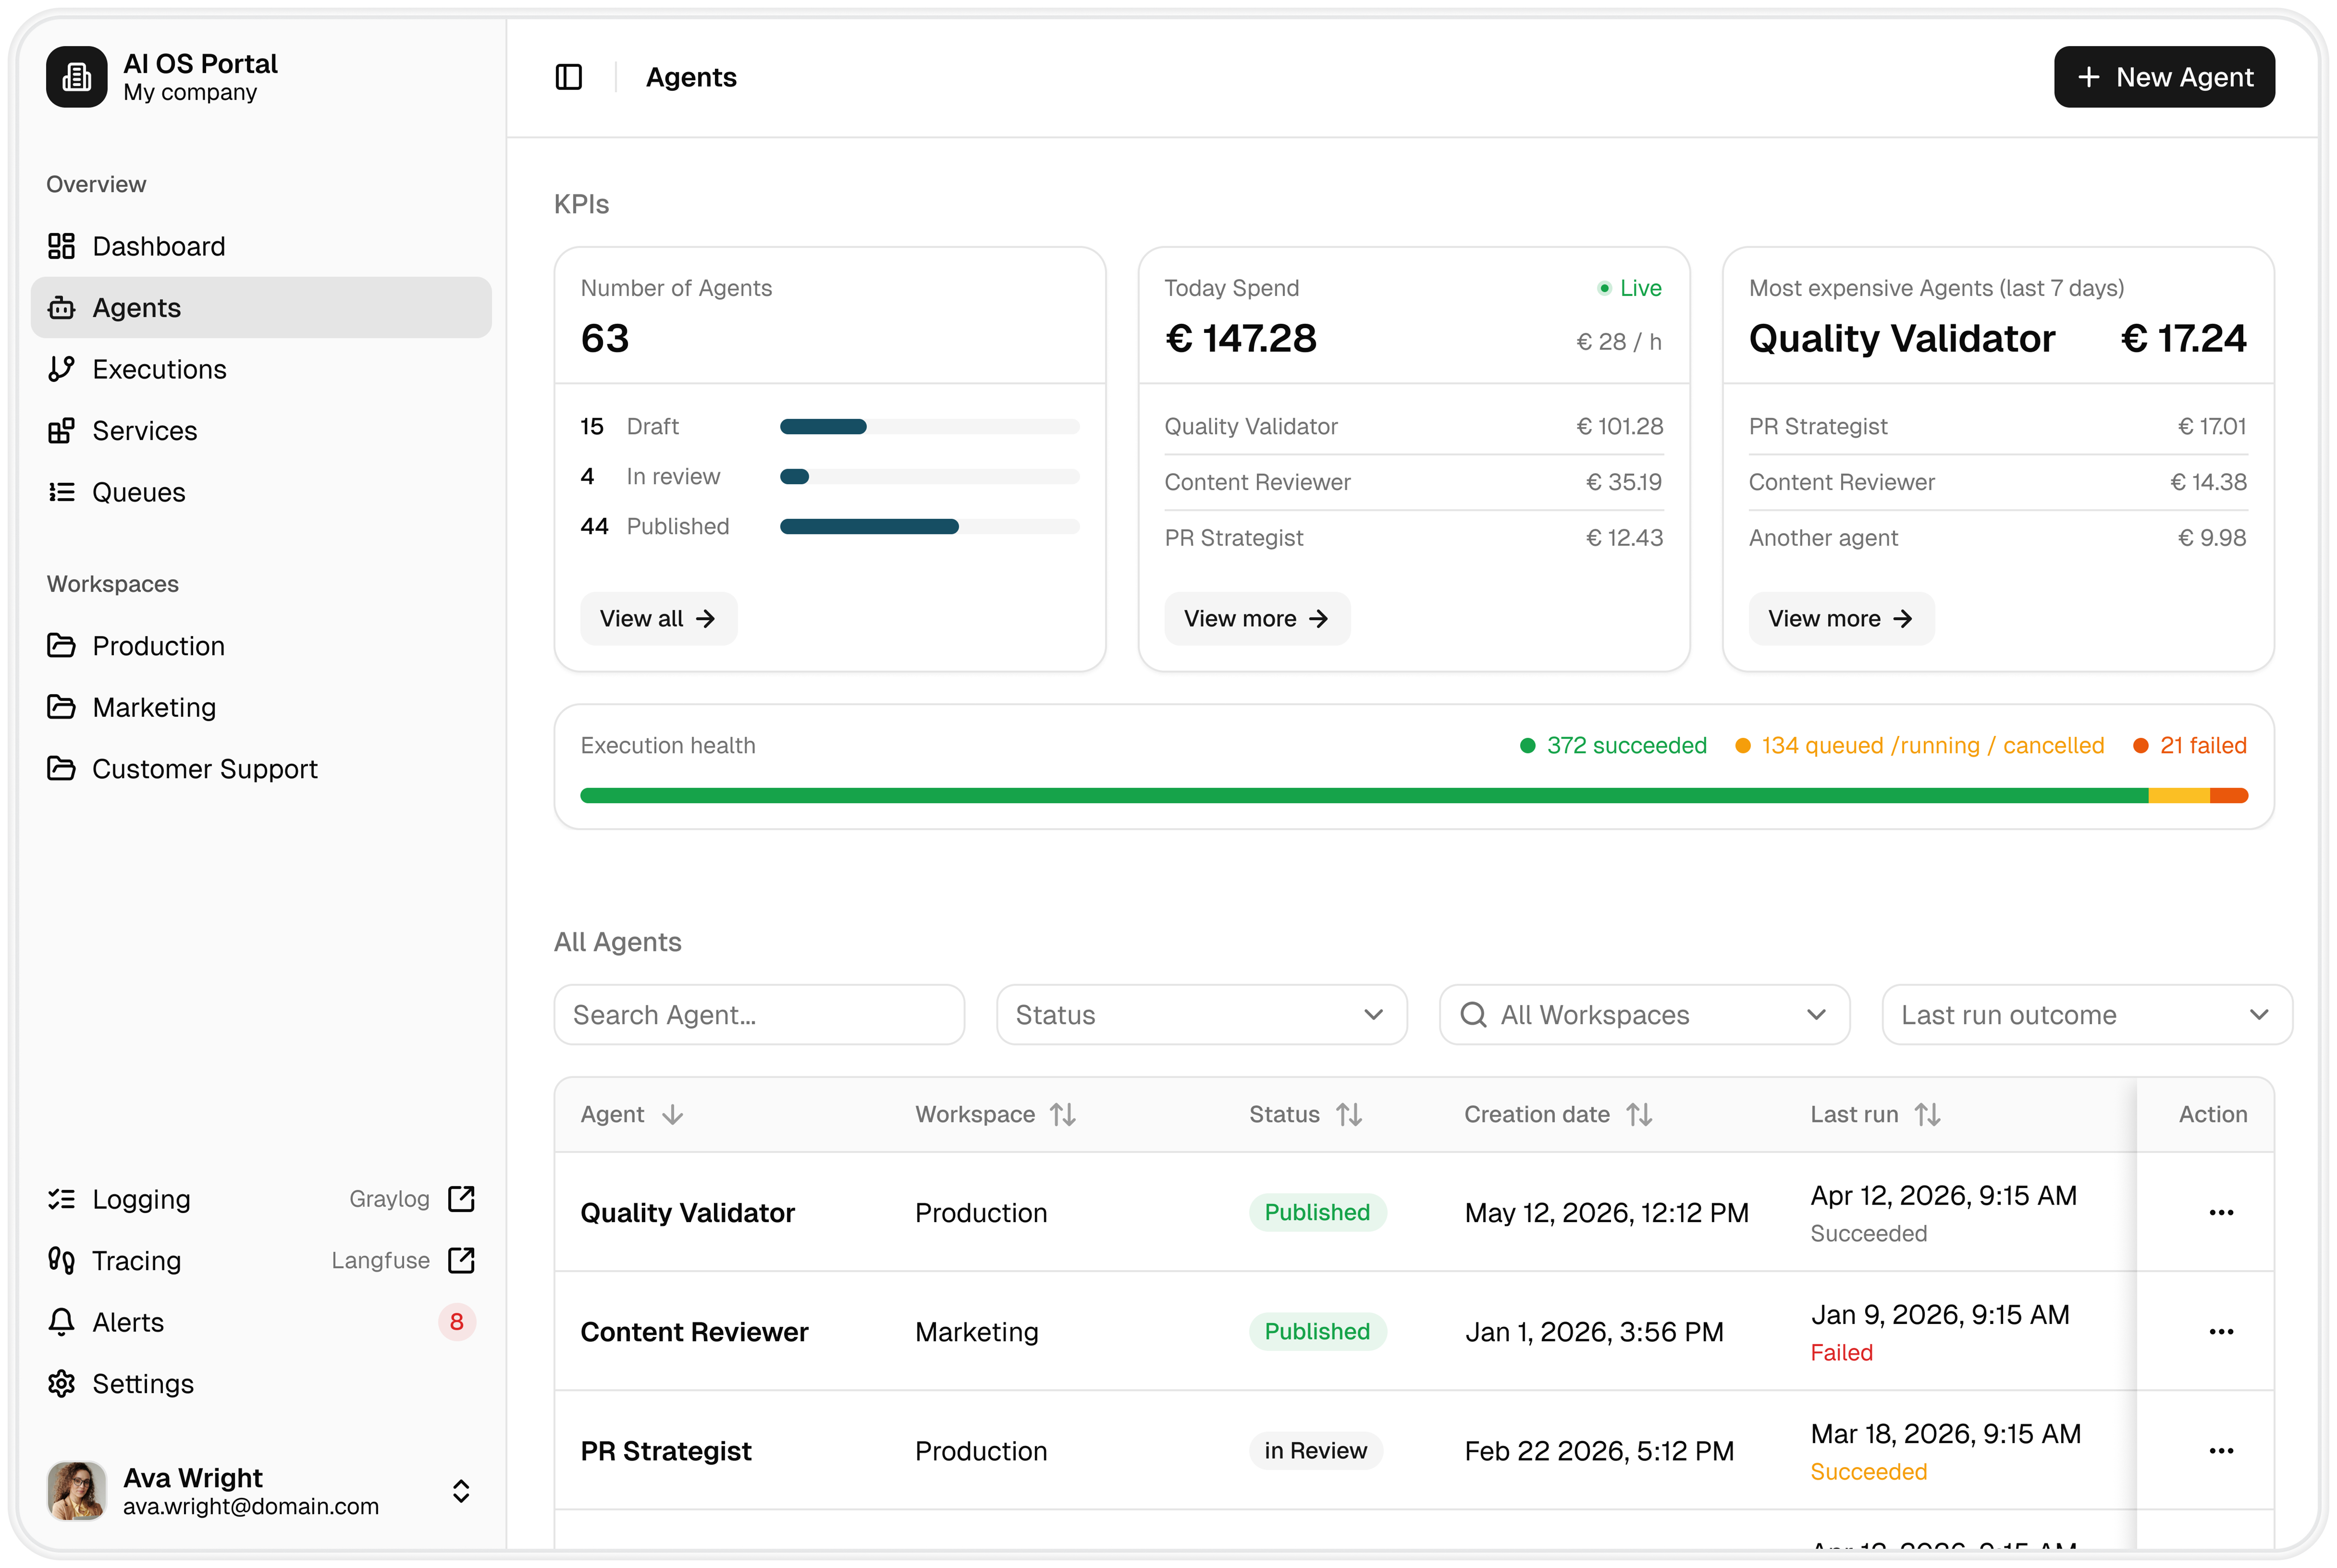Click the 21 failed legend item
2337x1568 pixels.
tap(2190, 746)
